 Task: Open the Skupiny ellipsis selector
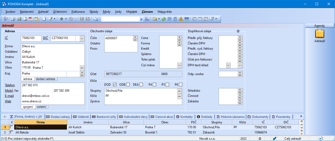pyautogui.click(x=179, y=91)
